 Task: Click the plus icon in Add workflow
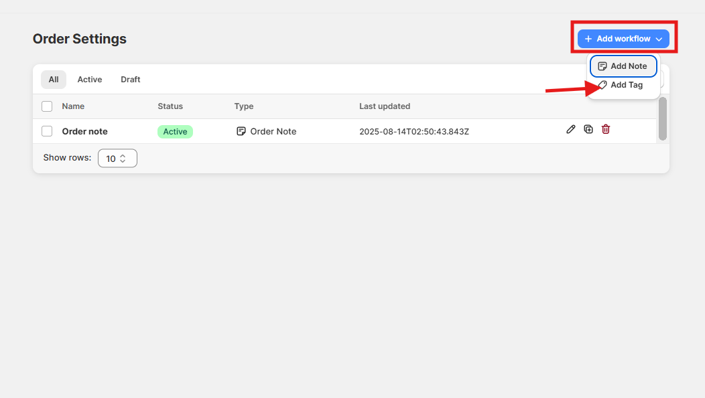pyautogui.click(x=588, y=39)
